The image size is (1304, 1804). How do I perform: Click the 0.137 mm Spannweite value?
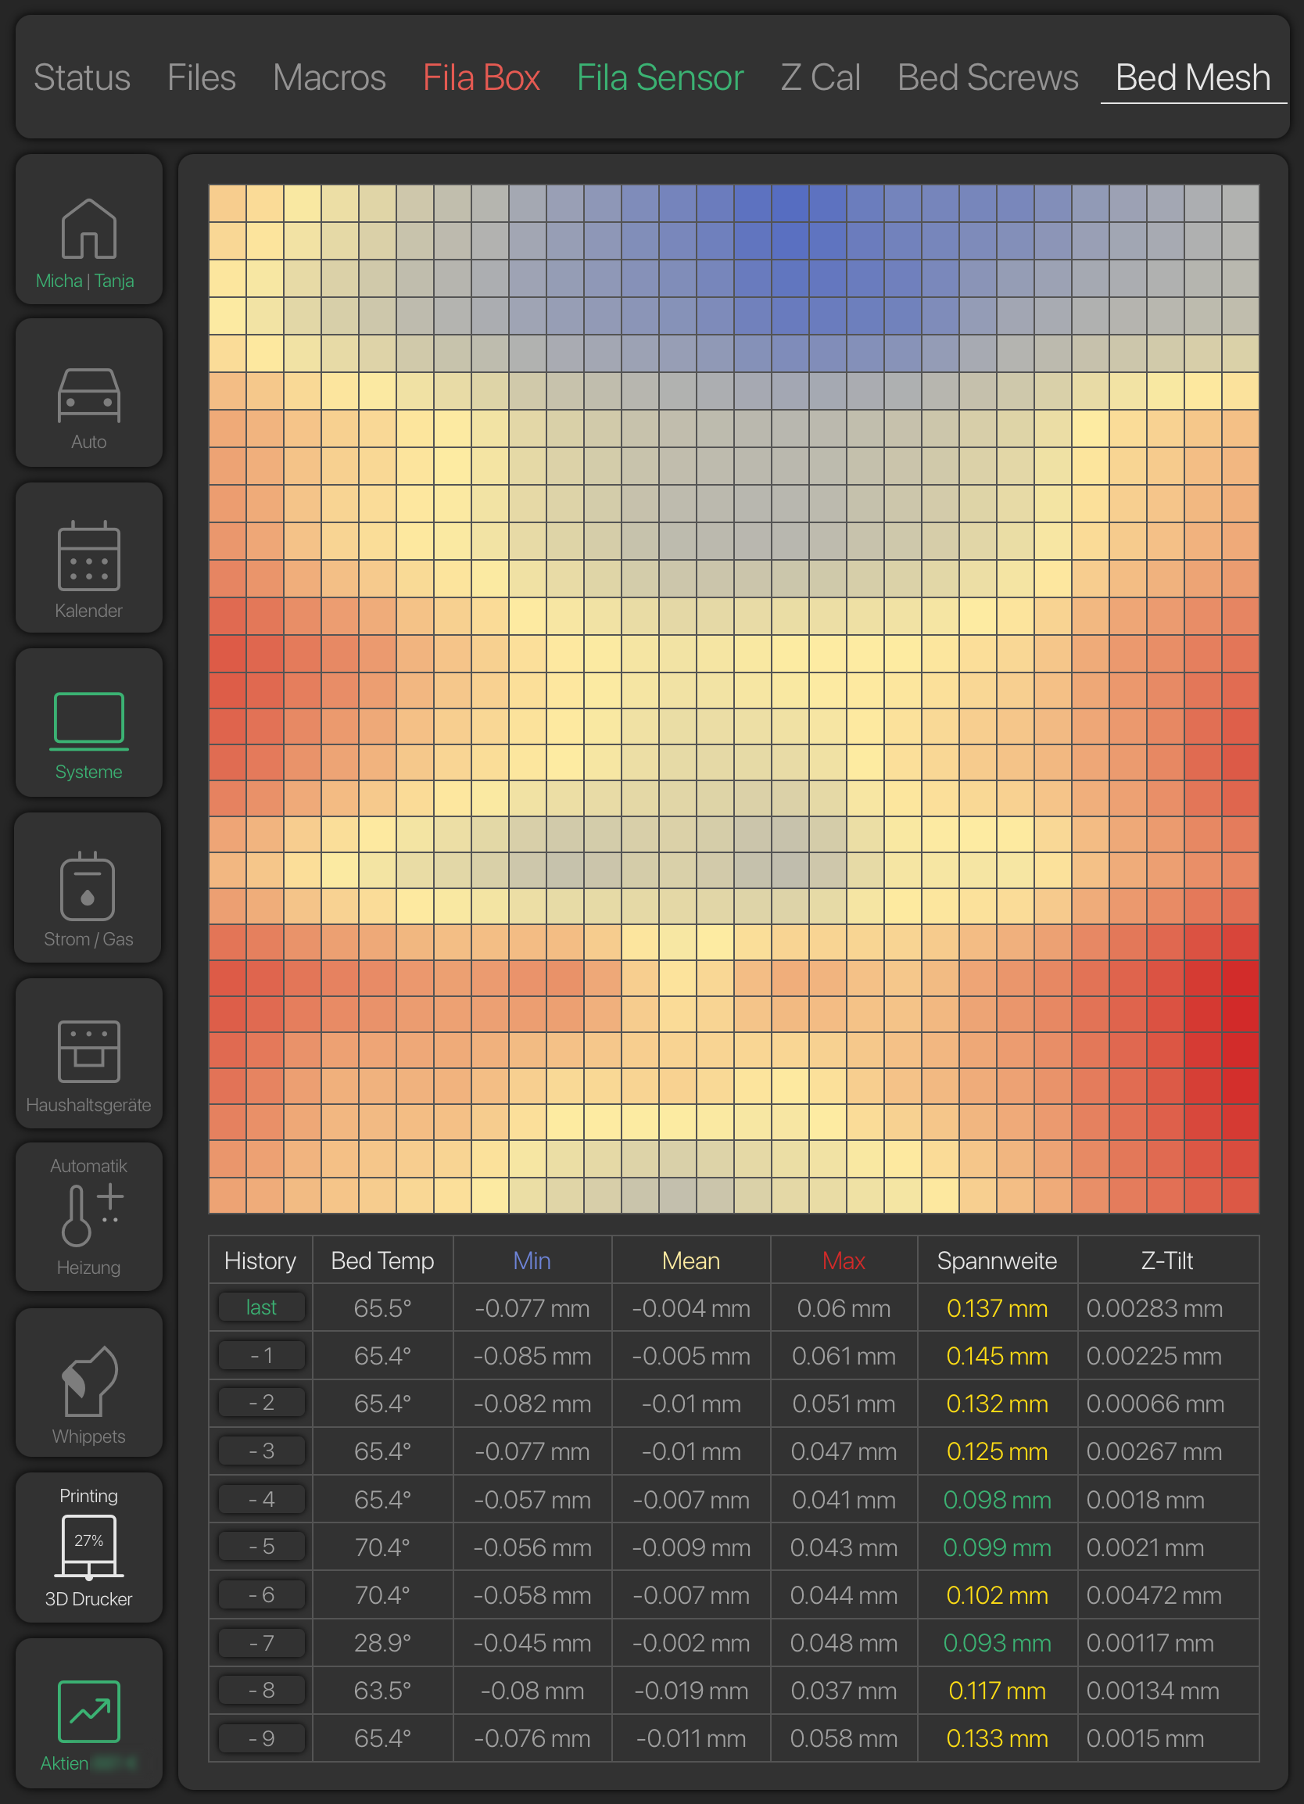pyautogui.click(x=997, y=1307)
